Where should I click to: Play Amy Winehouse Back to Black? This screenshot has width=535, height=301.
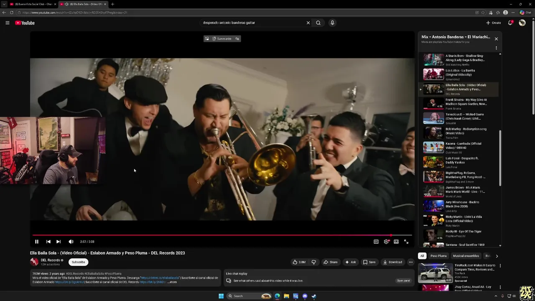tap(459, 206)
